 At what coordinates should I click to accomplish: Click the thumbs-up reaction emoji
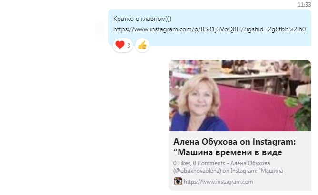coord(142,45)
